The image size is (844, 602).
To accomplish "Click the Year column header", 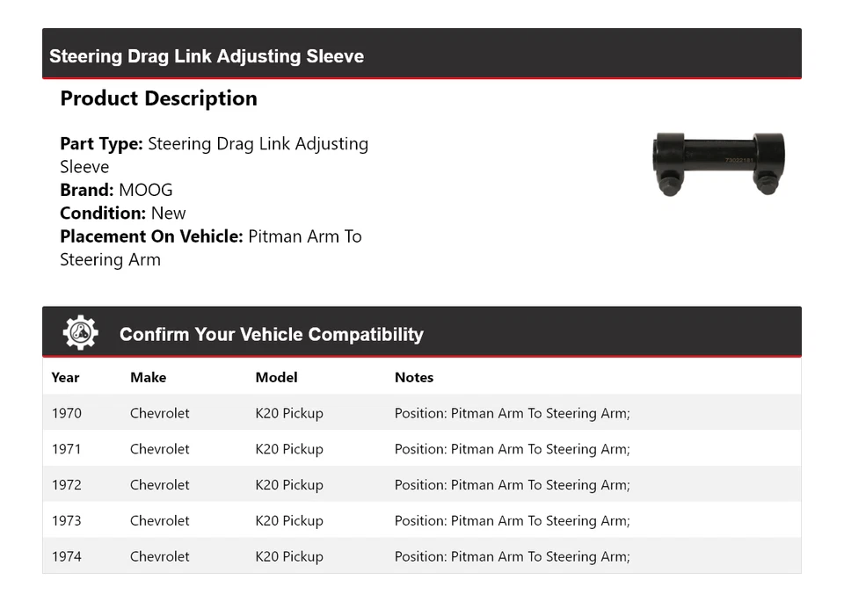I will [x=65, y=377].
